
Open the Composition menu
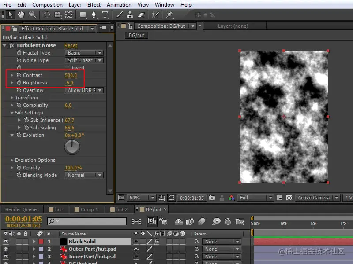[x=47, y=5]
